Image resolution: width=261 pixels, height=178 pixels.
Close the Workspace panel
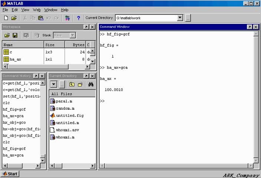point(92,27)
